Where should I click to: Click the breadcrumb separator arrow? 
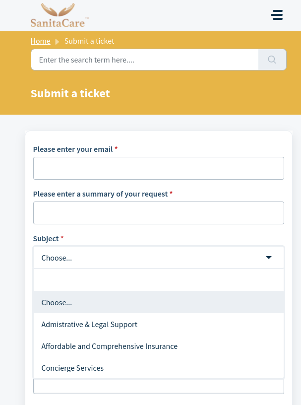[x=57, y=42]
